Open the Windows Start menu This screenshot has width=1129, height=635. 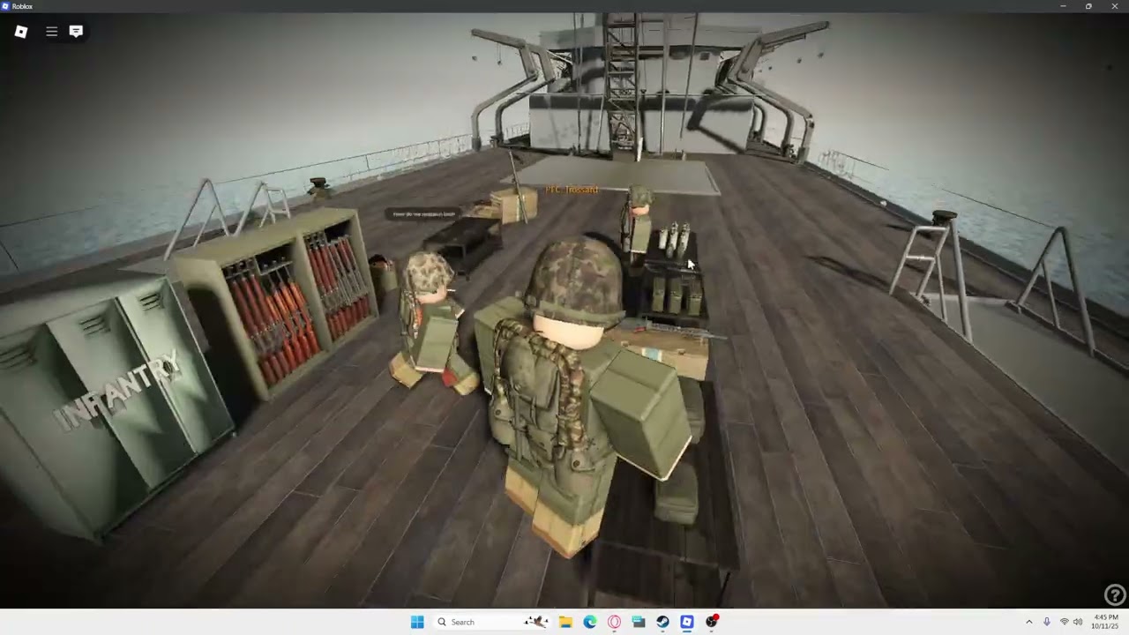point(417,622)
